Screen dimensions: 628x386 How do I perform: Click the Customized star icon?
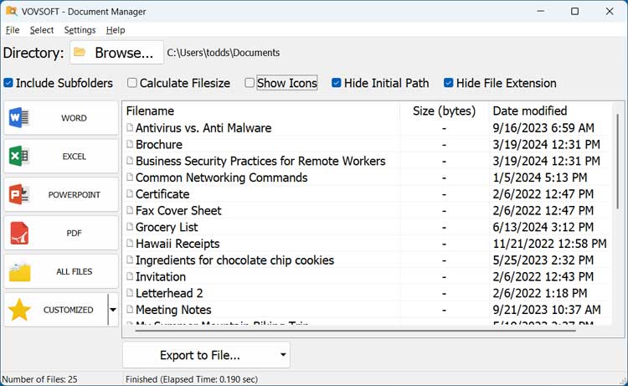point(19,310)
